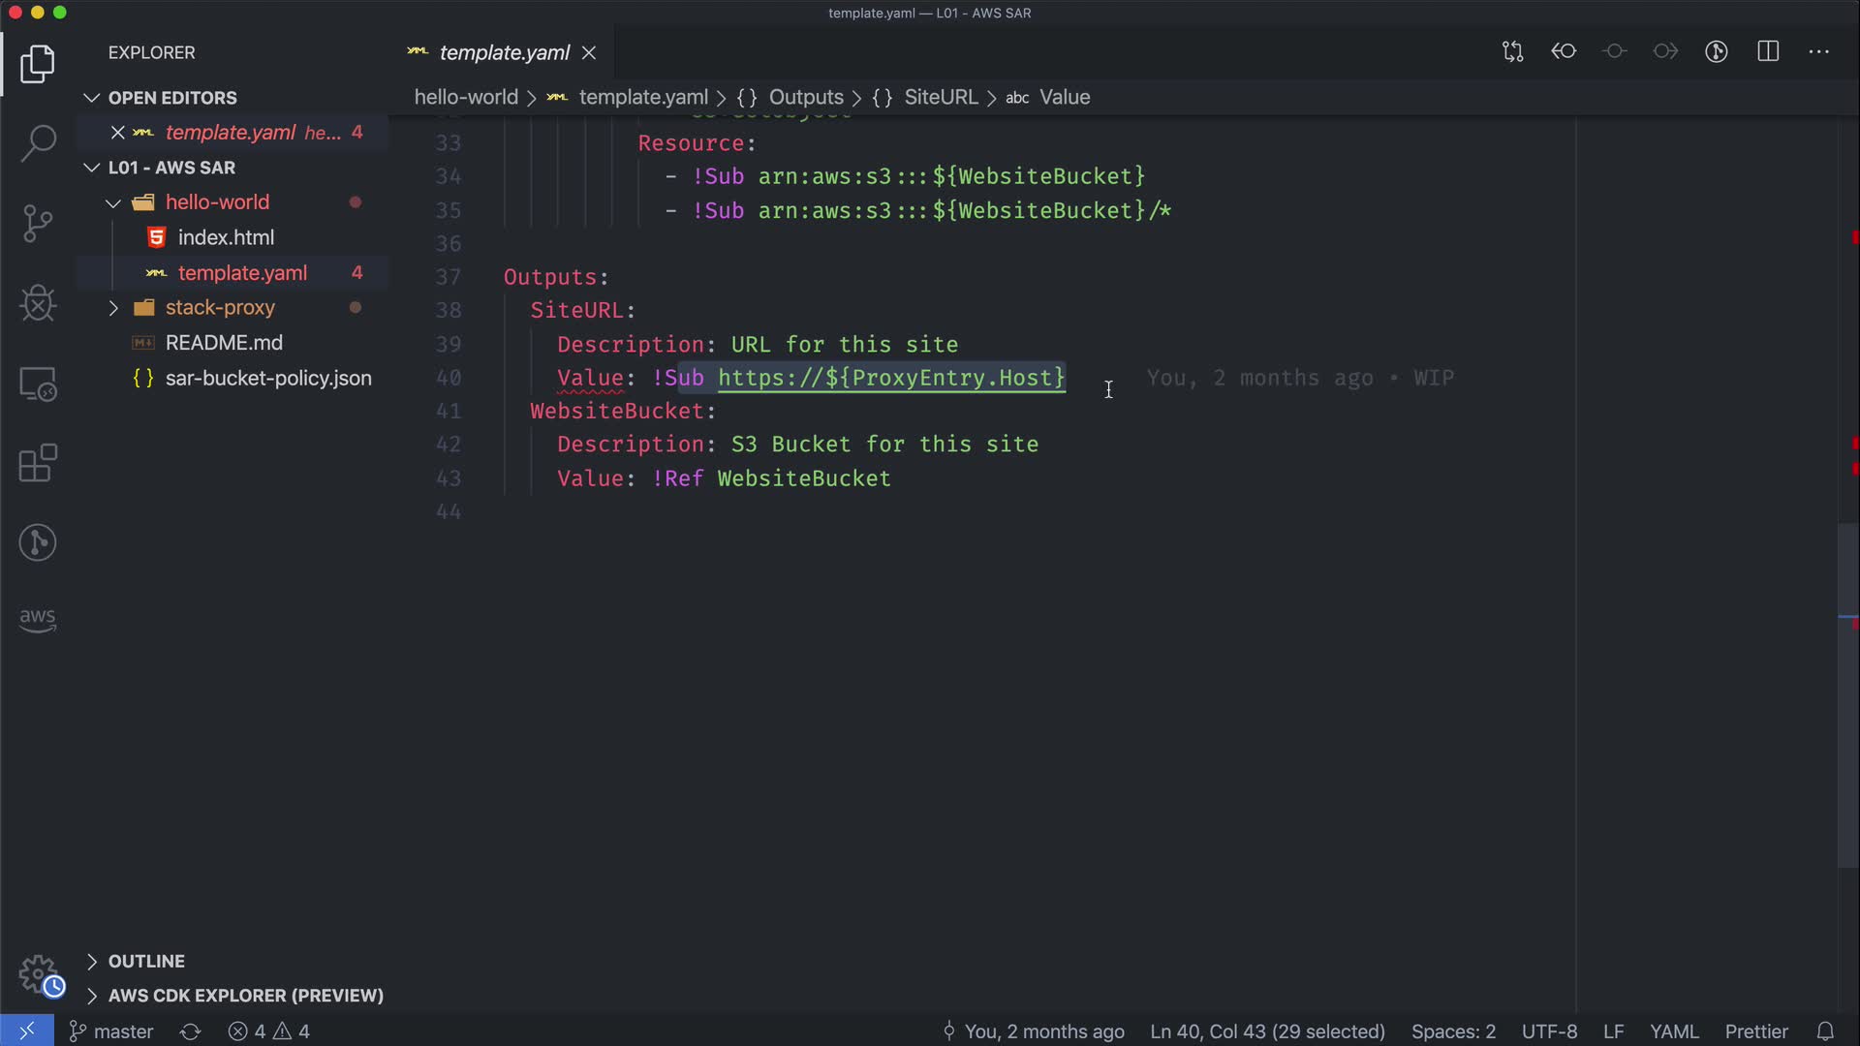
Task: Click the split editor right icon
Action: point(1768,52)
